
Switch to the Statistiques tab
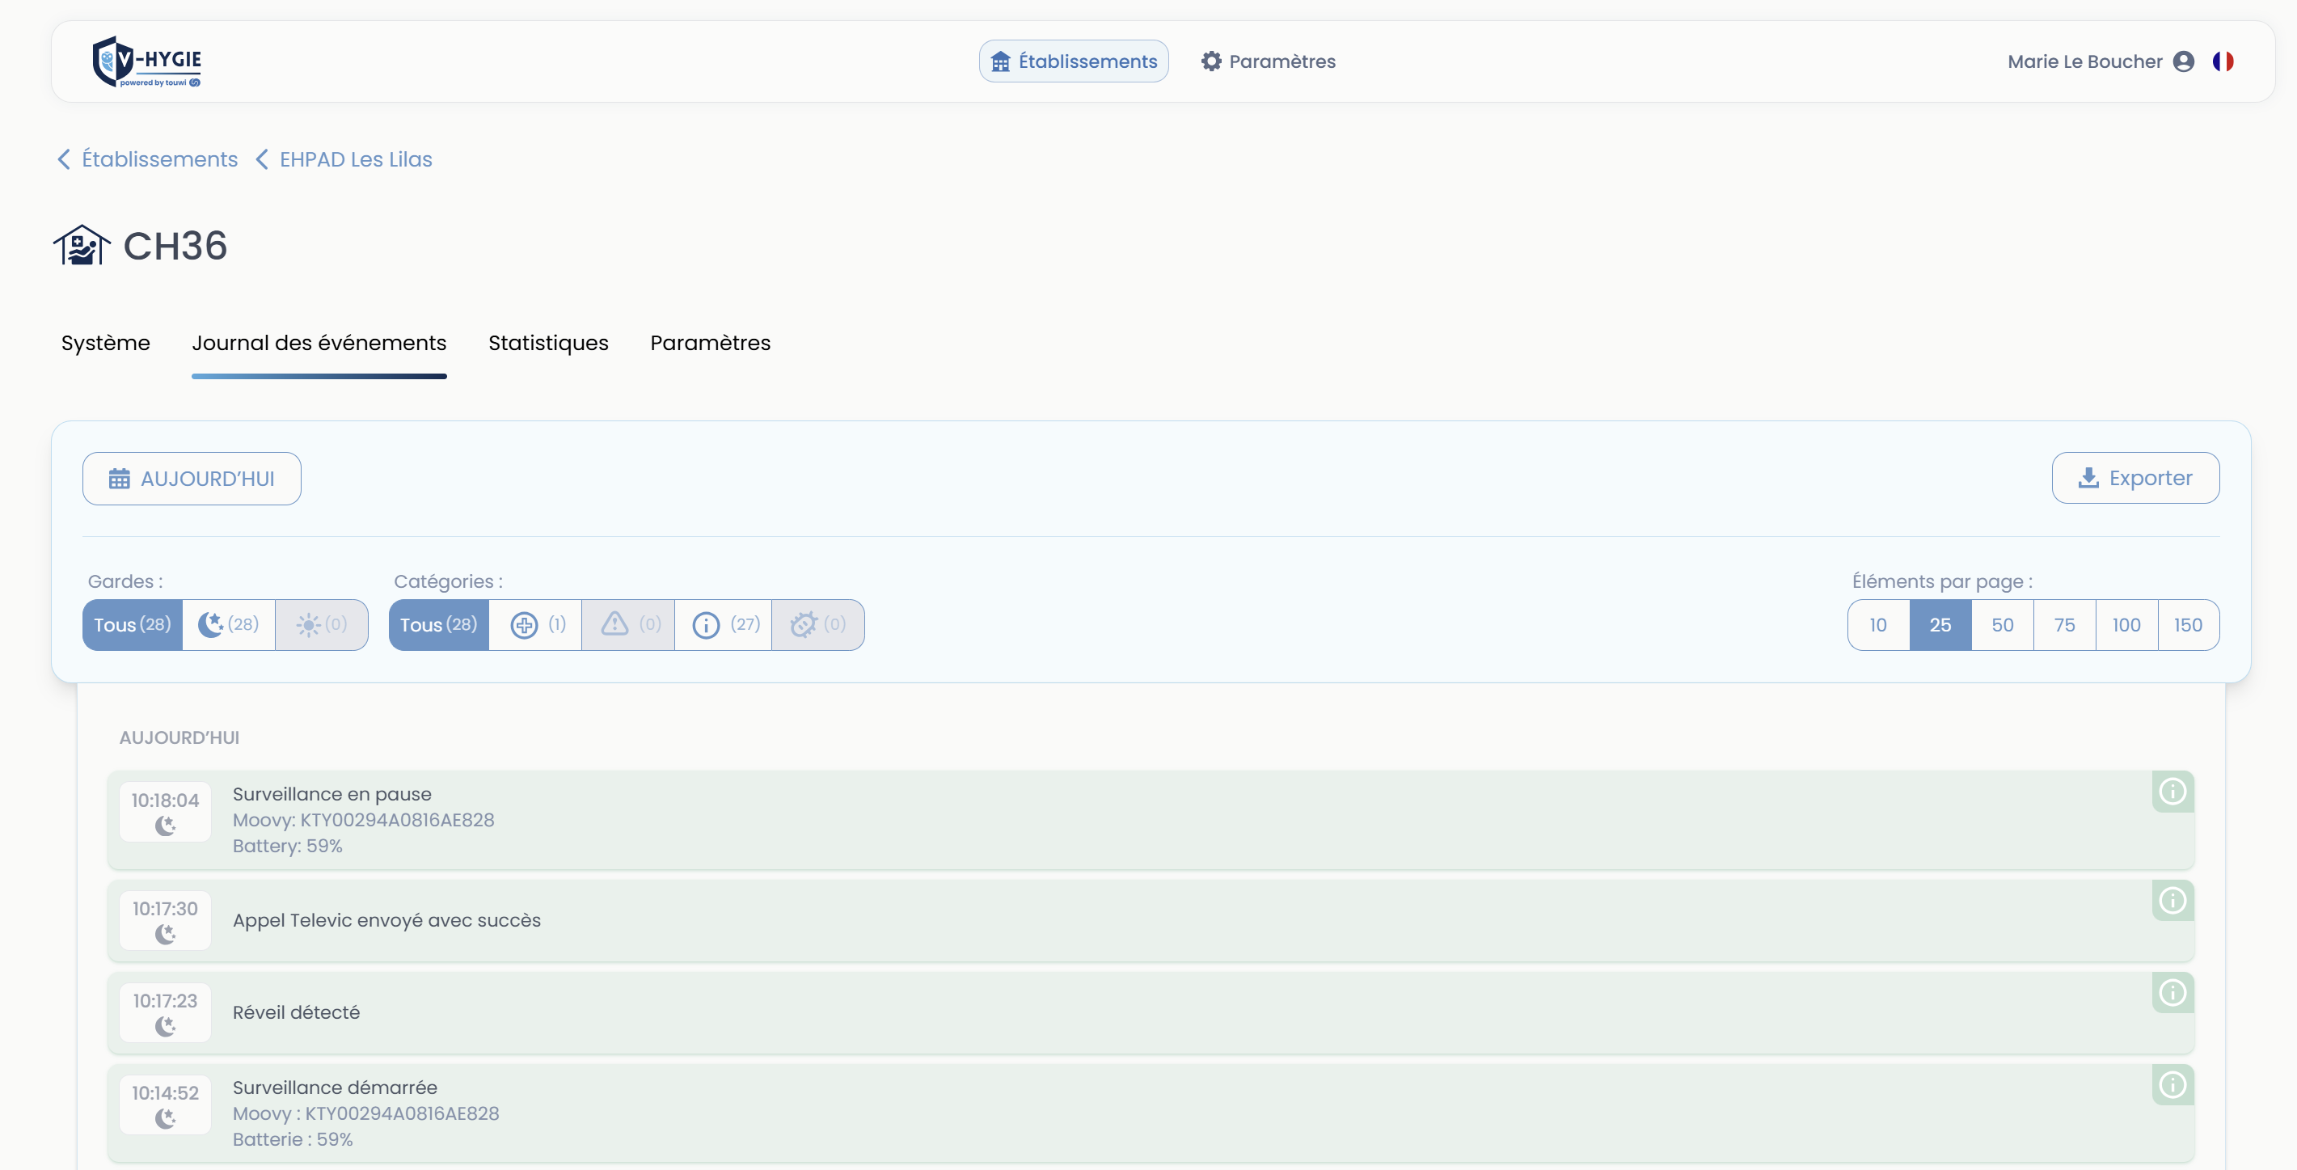(547, 344)
